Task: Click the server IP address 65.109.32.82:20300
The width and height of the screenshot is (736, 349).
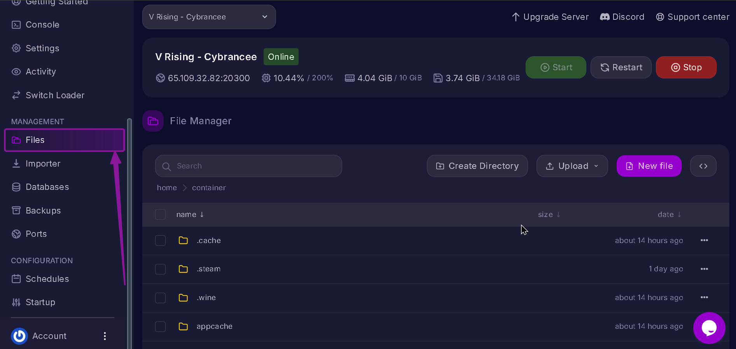Action: 209,78
